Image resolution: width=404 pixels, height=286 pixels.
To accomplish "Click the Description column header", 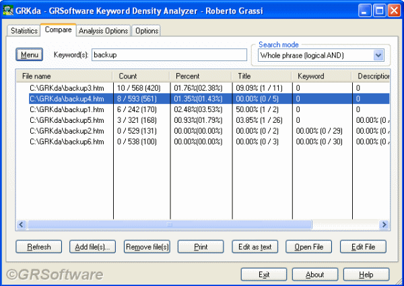I will [371, 76].
